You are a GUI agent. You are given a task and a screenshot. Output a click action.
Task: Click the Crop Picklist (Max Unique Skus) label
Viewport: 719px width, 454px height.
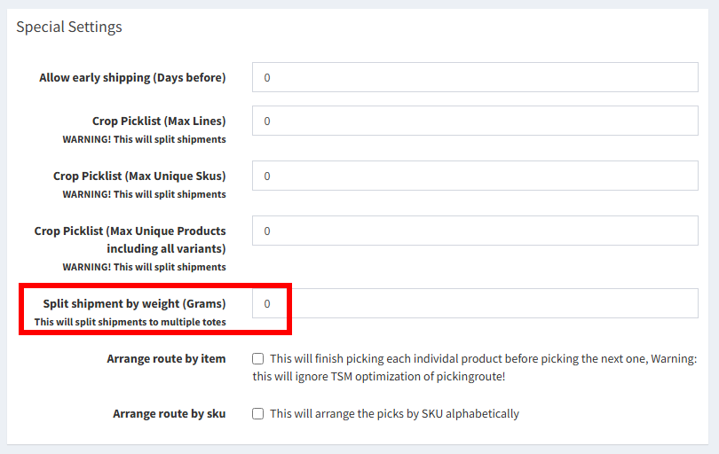[x=139, y=176]
